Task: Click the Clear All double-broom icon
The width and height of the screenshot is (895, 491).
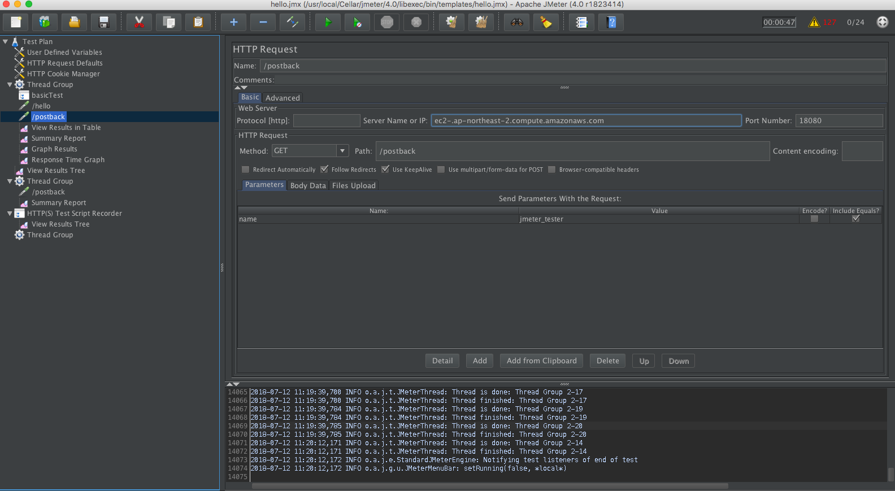Action: (481, 23)
